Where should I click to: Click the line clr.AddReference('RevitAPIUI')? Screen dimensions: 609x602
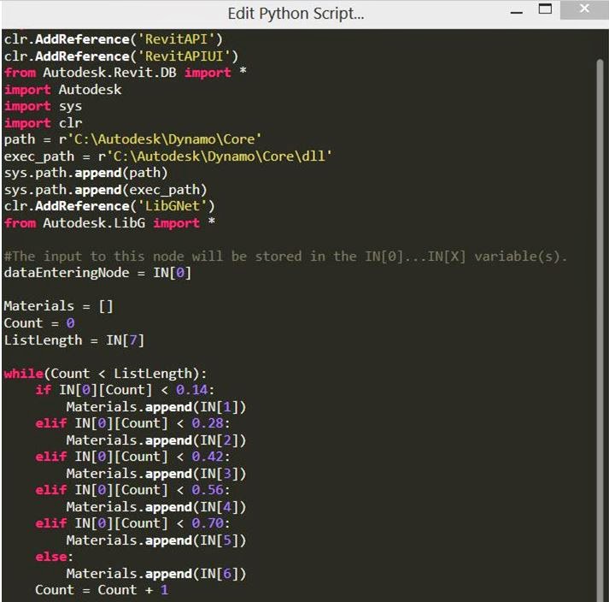coord(120,56)
